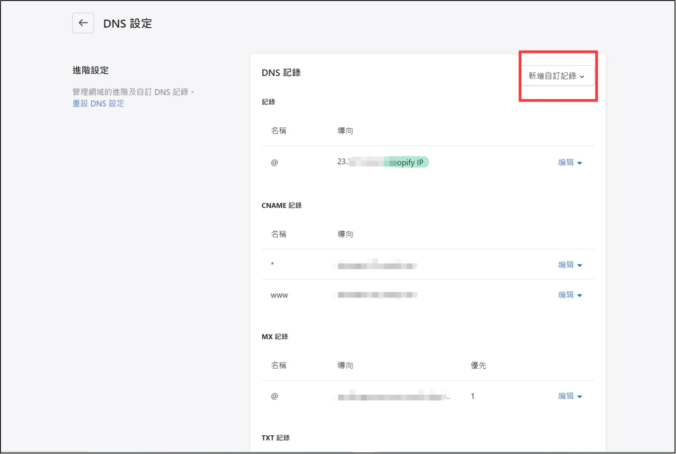
Task: Click the MX 記錄 section heading
Action: click(x=275, y=337)
